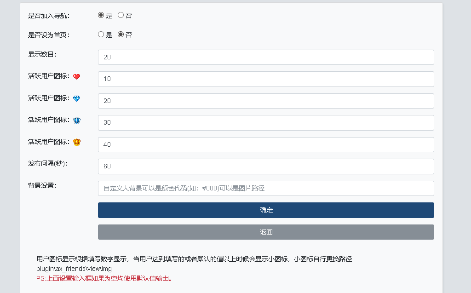Click the heart icon threshold field containing 10
Viewport: 471px width, 293px height.
click(266, 79)
